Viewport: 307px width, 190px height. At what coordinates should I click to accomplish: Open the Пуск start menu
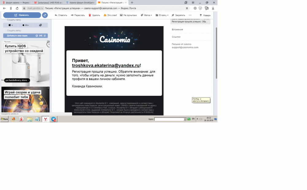coord(4,119)
